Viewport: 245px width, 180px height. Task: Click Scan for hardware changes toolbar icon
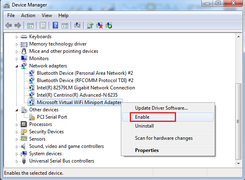[77, 25]
